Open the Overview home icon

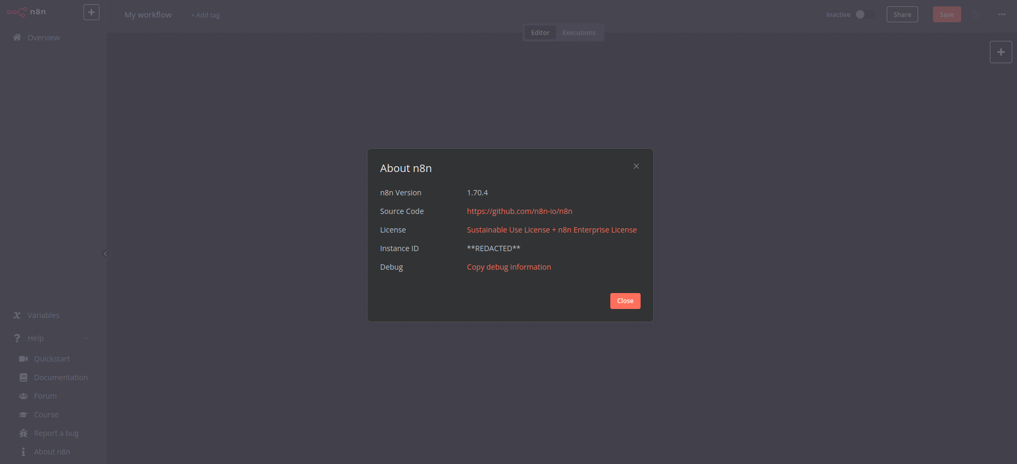[17, 37]
